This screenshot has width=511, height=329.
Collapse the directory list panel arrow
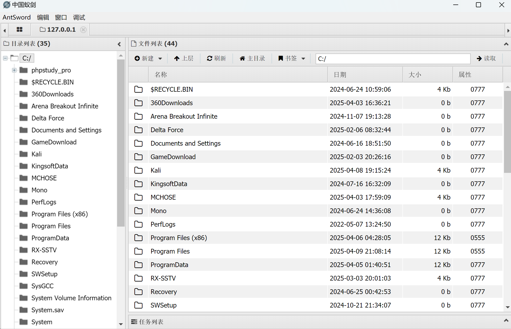point(119,44)
